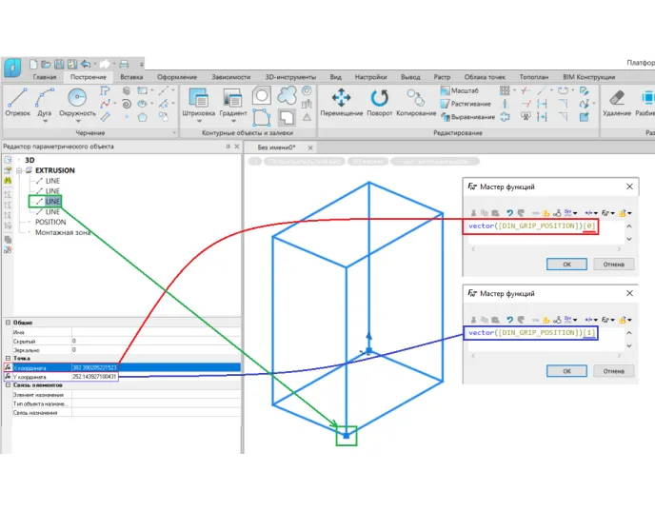
Task: Select the Отрезок line tool
Action: 17,102
